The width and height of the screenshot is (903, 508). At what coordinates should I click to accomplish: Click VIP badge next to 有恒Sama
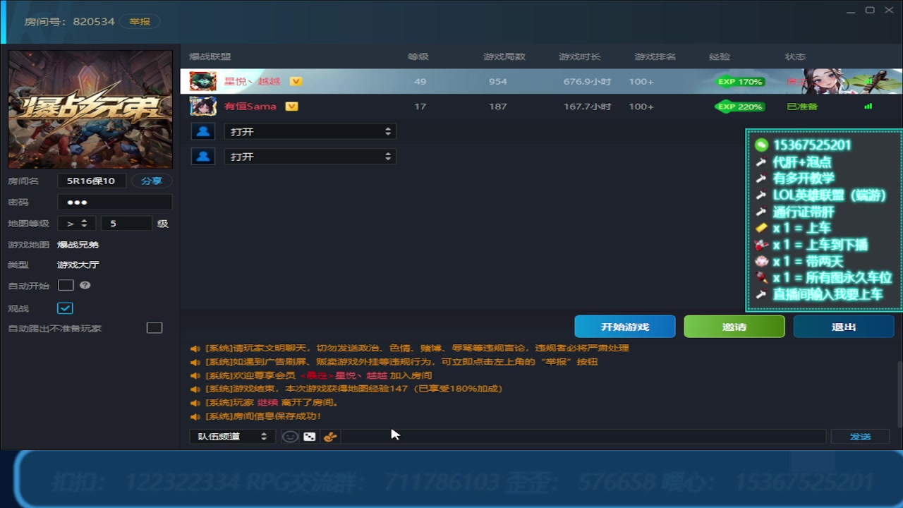pyautogui.click(x=291, y=107)
